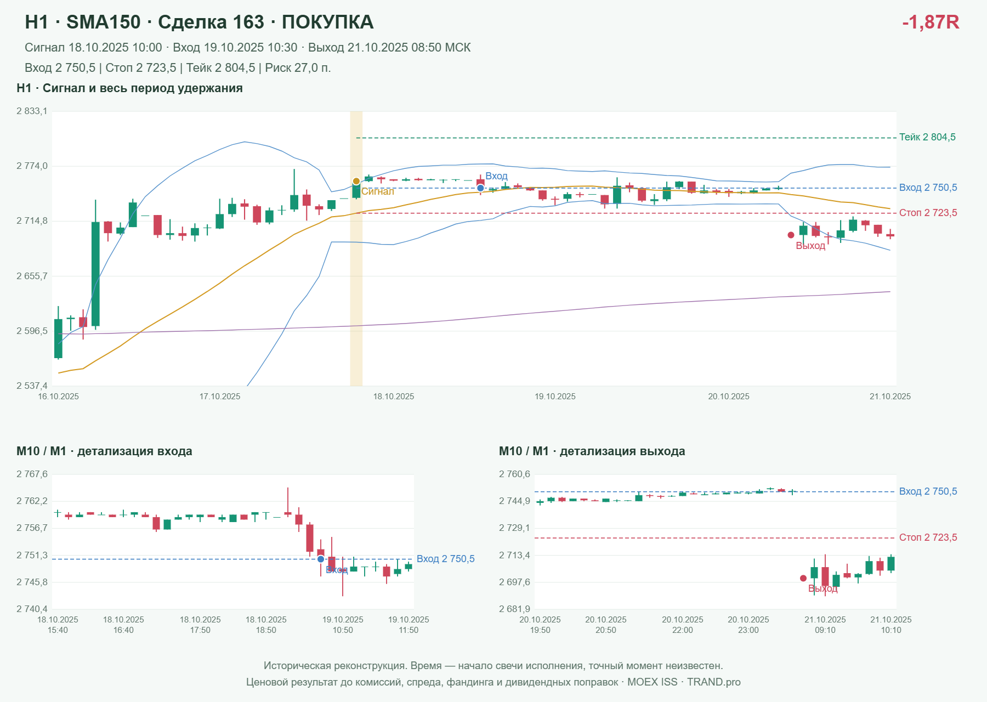Click the orange Сигнал marker dot on the H1 chart
987x702 pixels.
(356, 181)
